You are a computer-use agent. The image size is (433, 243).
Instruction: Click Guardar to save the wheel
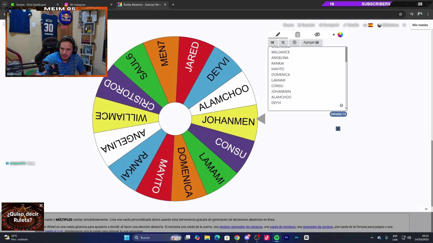click(x=306, y=25)
